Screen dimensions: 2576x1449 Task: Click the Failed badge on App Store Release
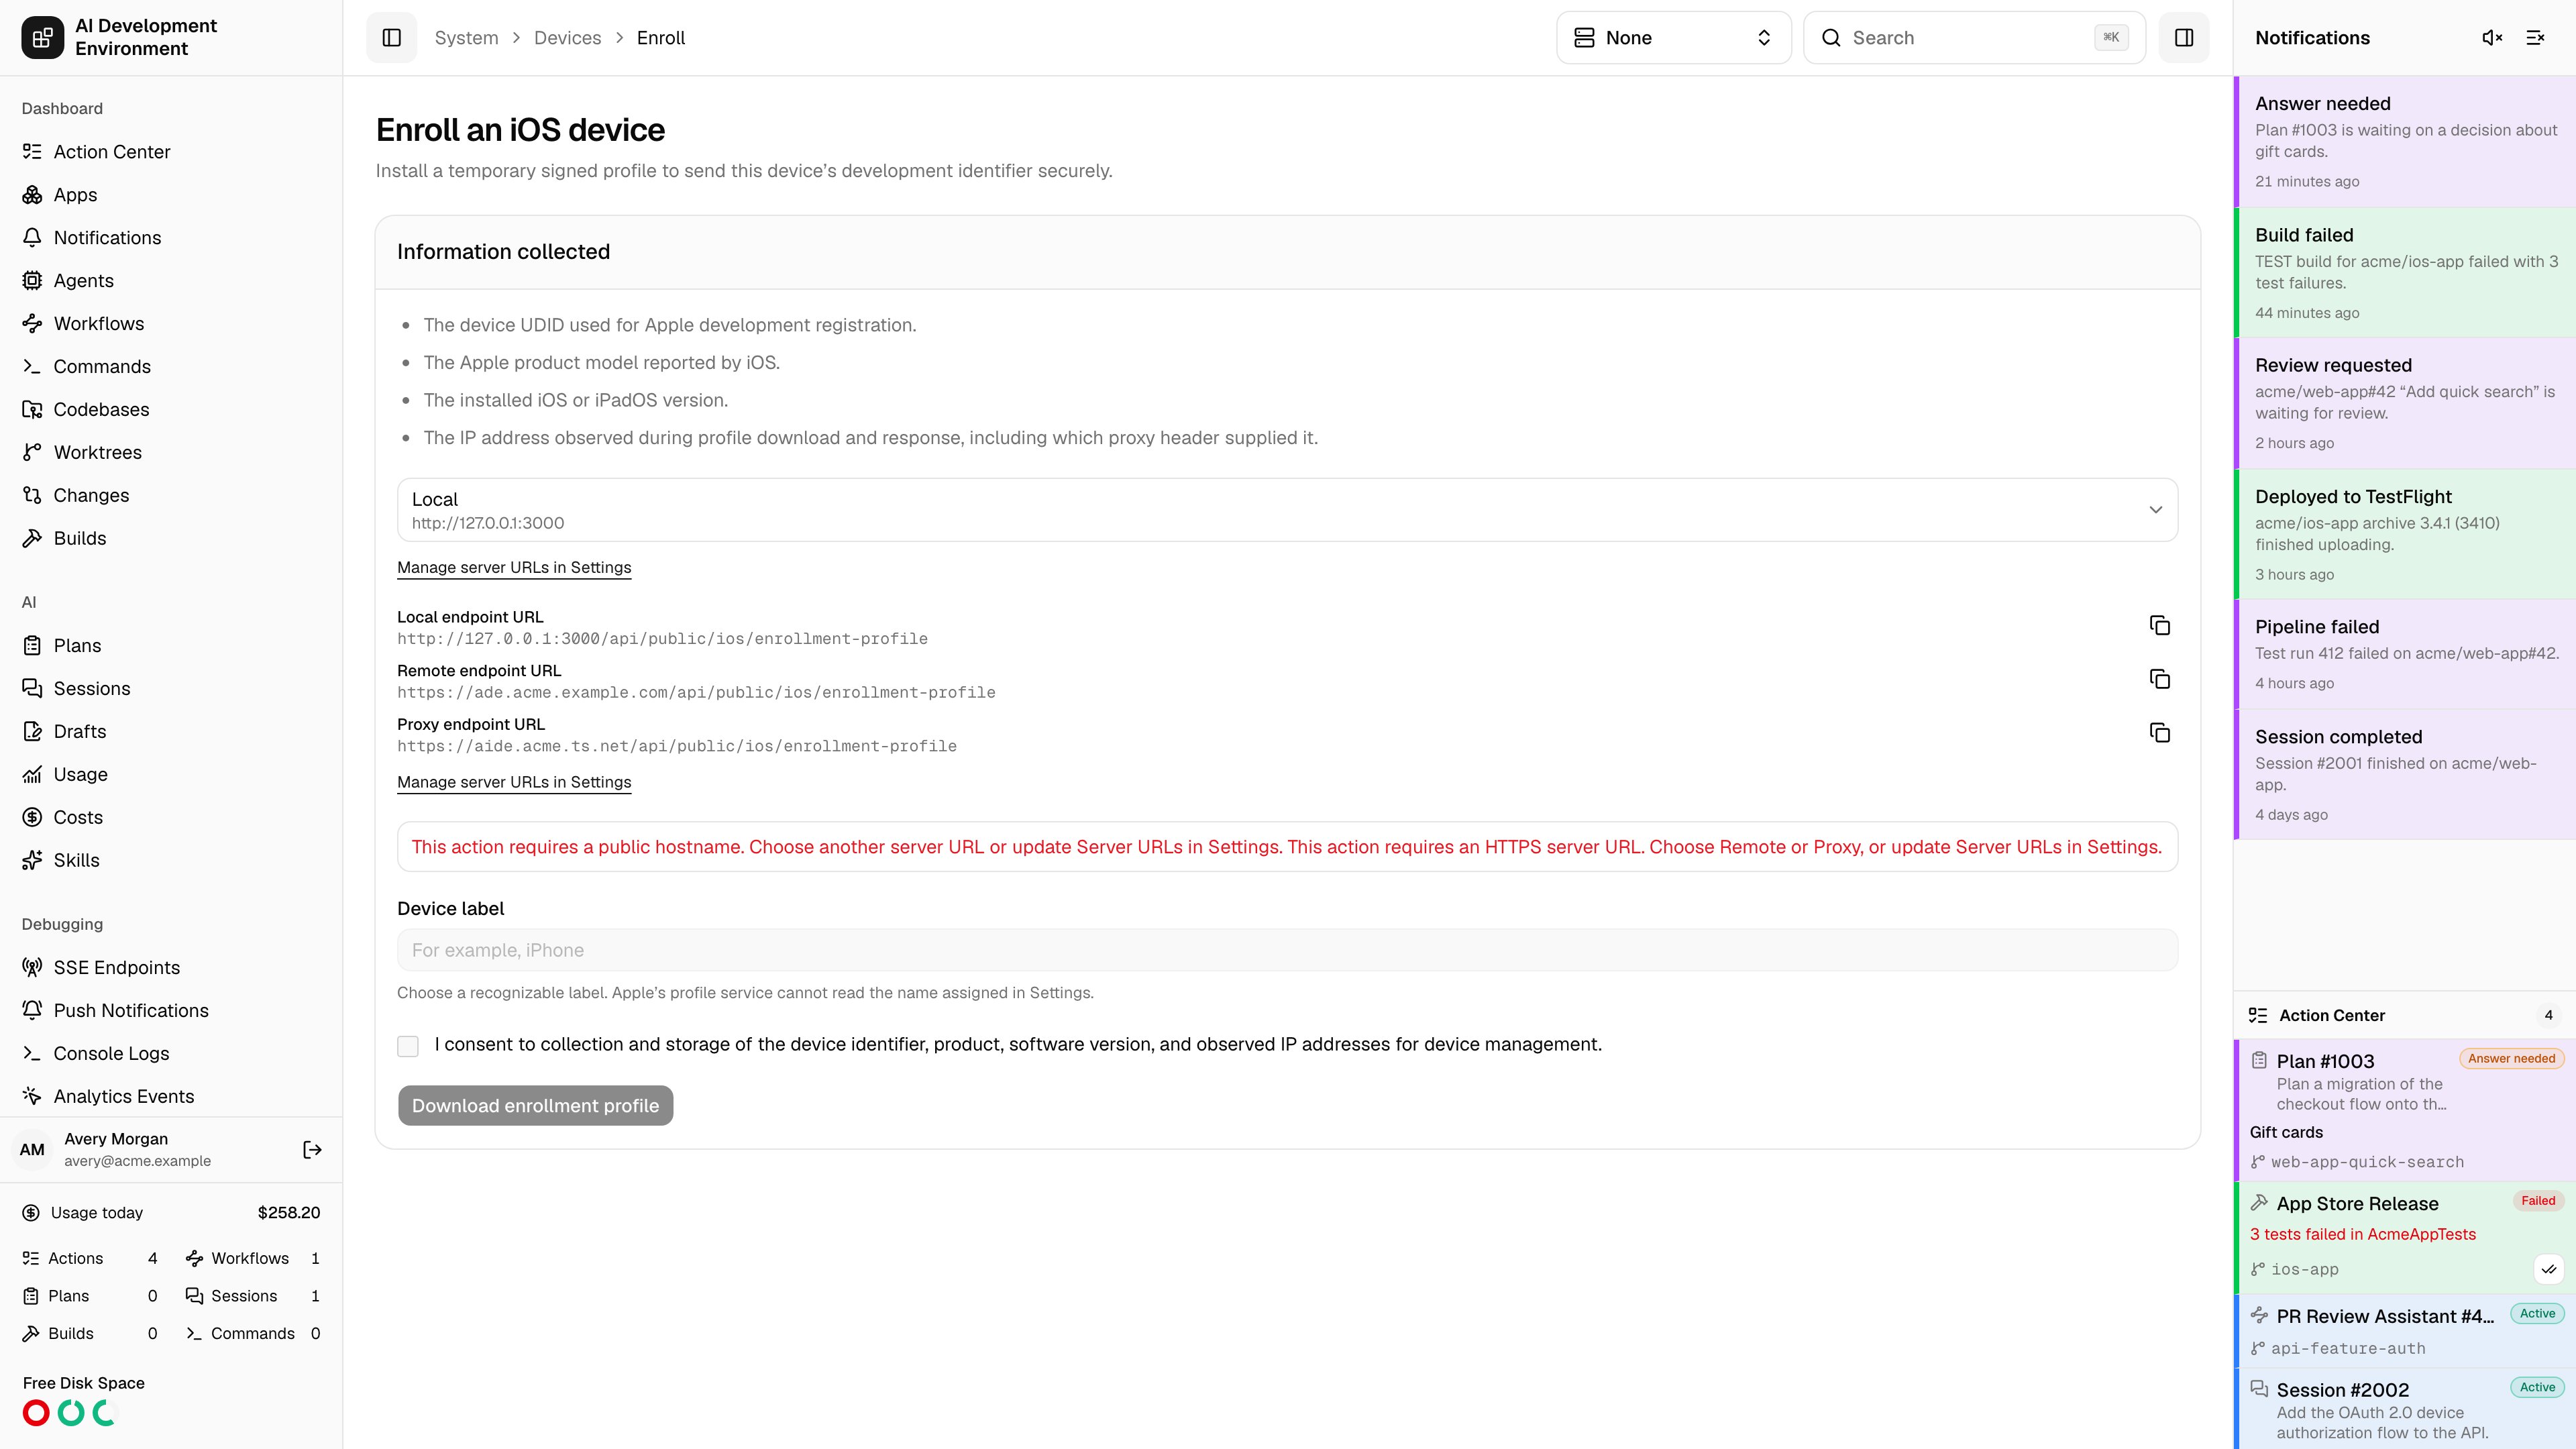click(2538, 1201)
